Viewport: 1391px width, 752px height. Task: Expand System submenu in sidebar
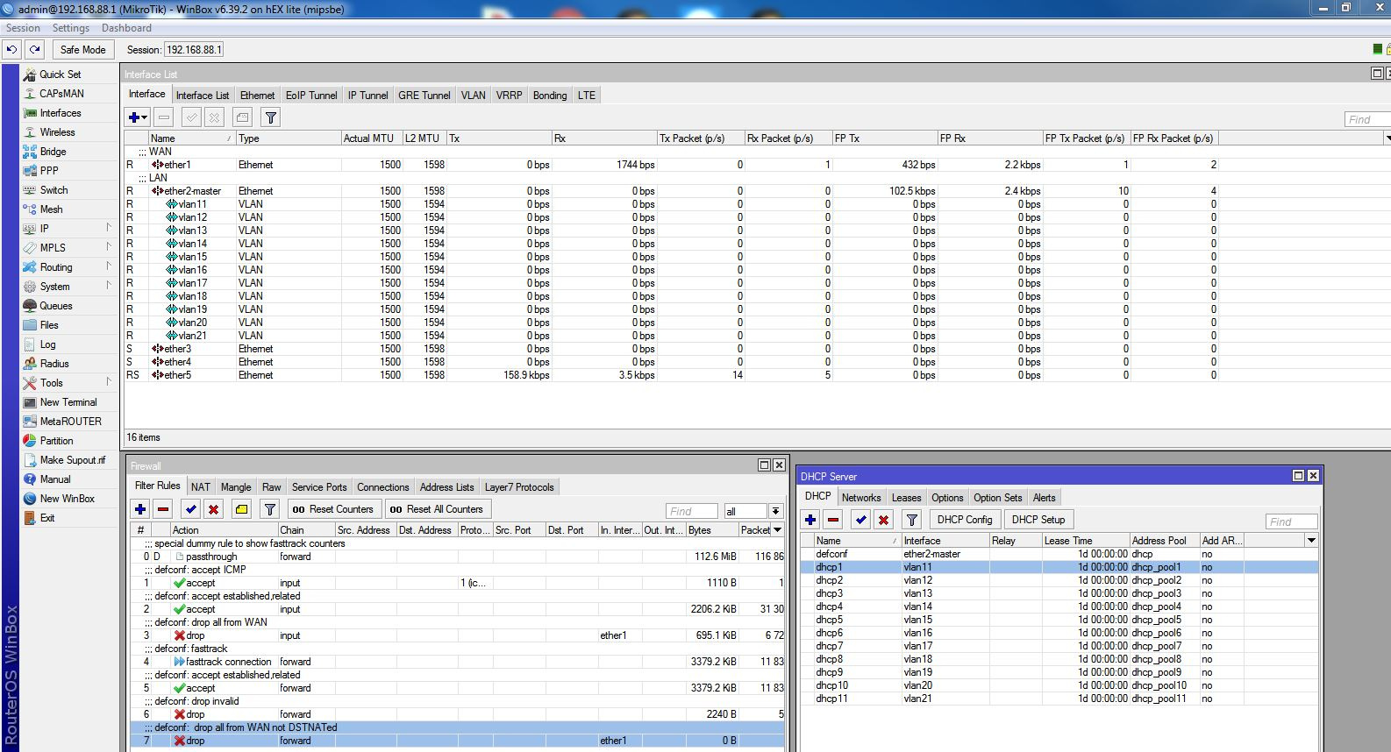click(x=109, y=286)
